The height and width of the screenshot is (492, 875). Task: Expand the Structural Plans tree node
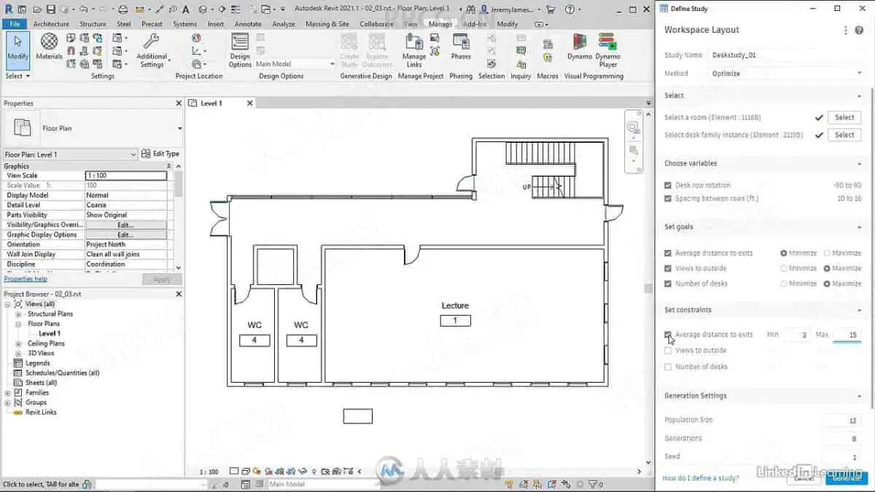tap(19, 314)
